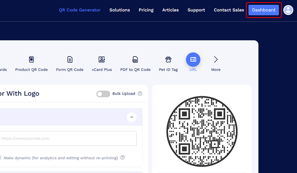This screenshot has height=173, width=297.
Task: Select the Pet ID Tag icon
Action: click(x=168, y=59)
